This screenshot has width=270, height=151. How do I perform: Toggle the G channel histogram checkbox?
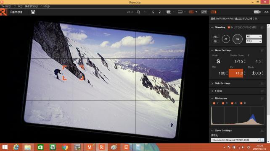pos(232,103)
